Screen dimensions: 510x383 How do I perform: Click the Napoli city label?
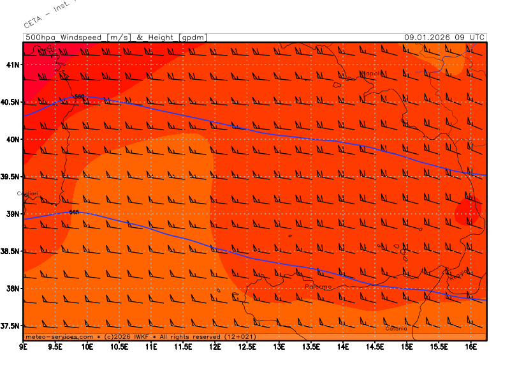tap(373, 73)
